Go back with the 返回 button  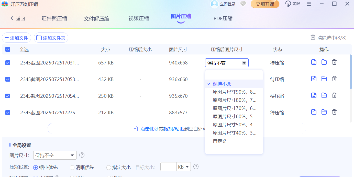point(18,18)
